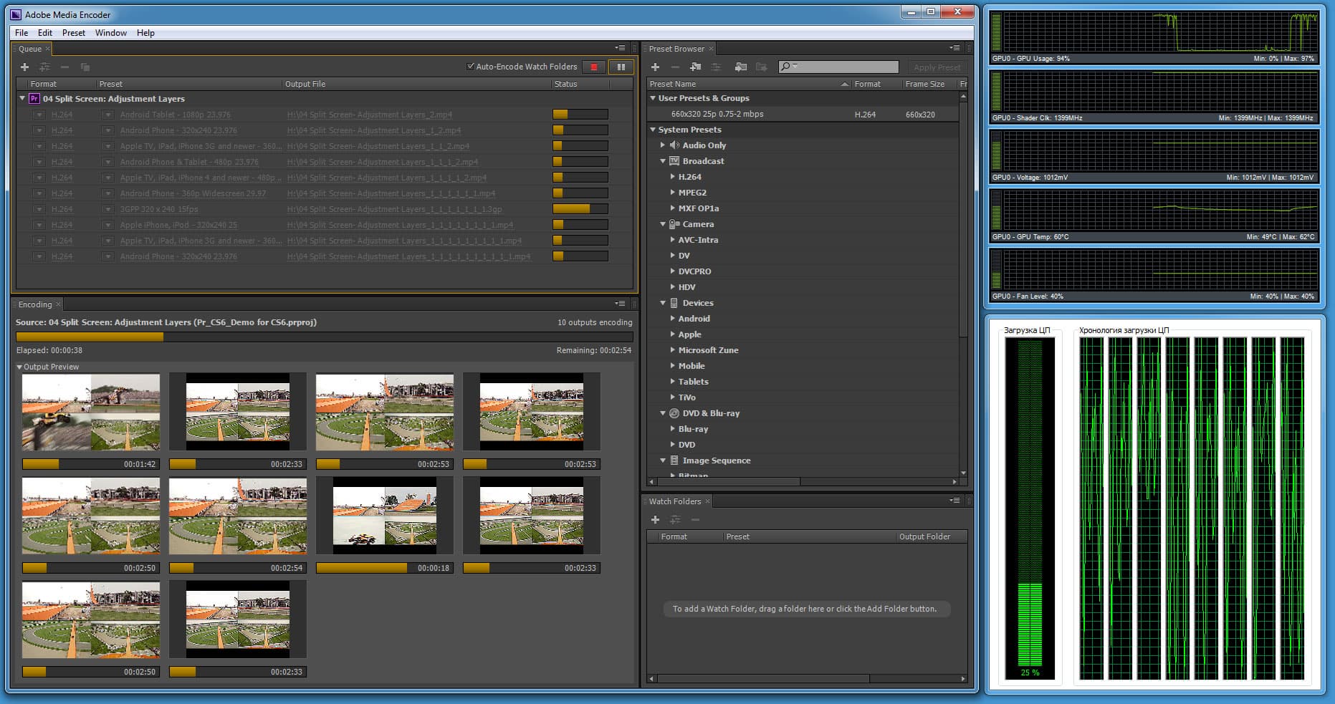Add a source to the Queue

[24, 67]
